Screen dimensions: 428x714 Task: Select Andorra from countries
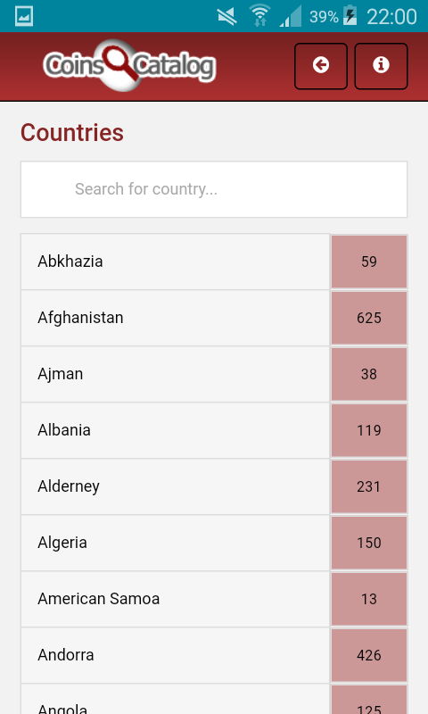point(175,655)
